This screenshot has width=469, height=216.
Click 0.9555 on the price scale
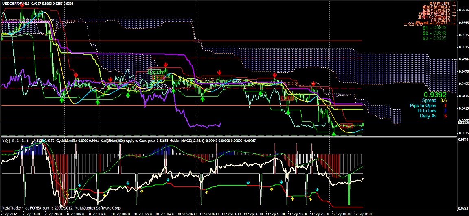pyautogui.click(x=463, y=22)
